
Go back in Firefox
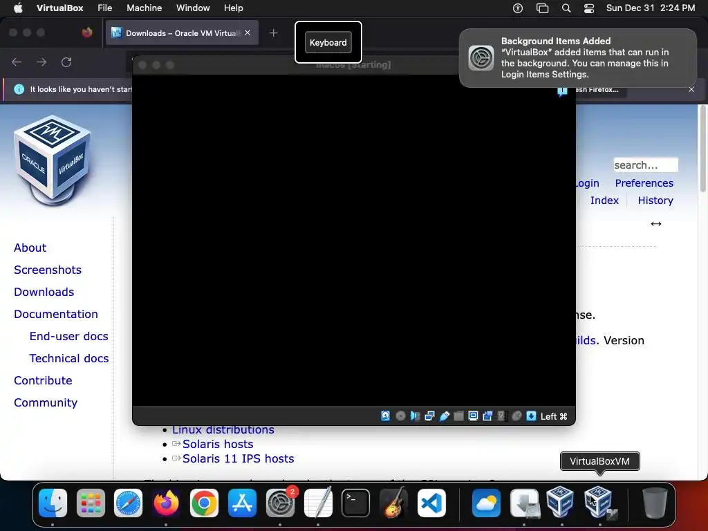pyautogui.click(x=17, y=62)
